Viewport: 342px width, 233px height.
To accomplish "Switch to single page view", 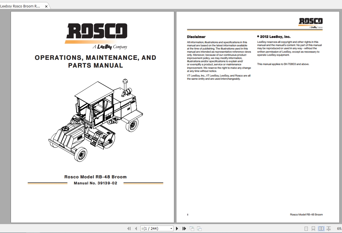I will 306,229.
